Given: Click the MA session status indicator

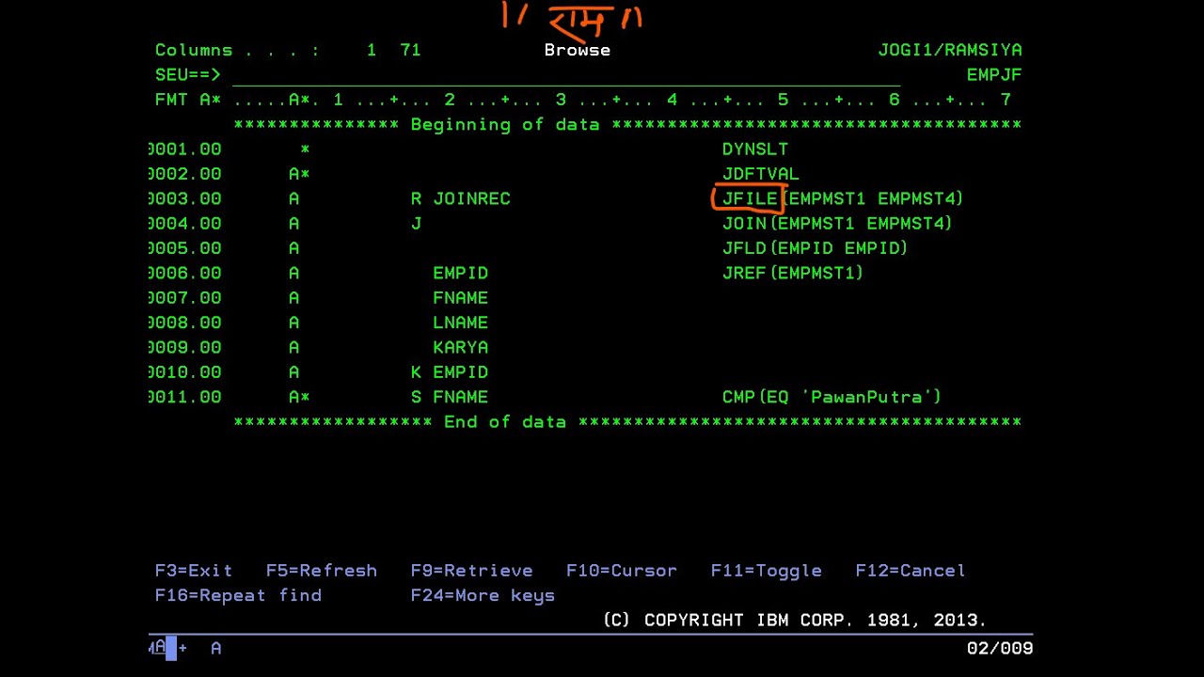Looking at the screenshot, I should (158, 647).
